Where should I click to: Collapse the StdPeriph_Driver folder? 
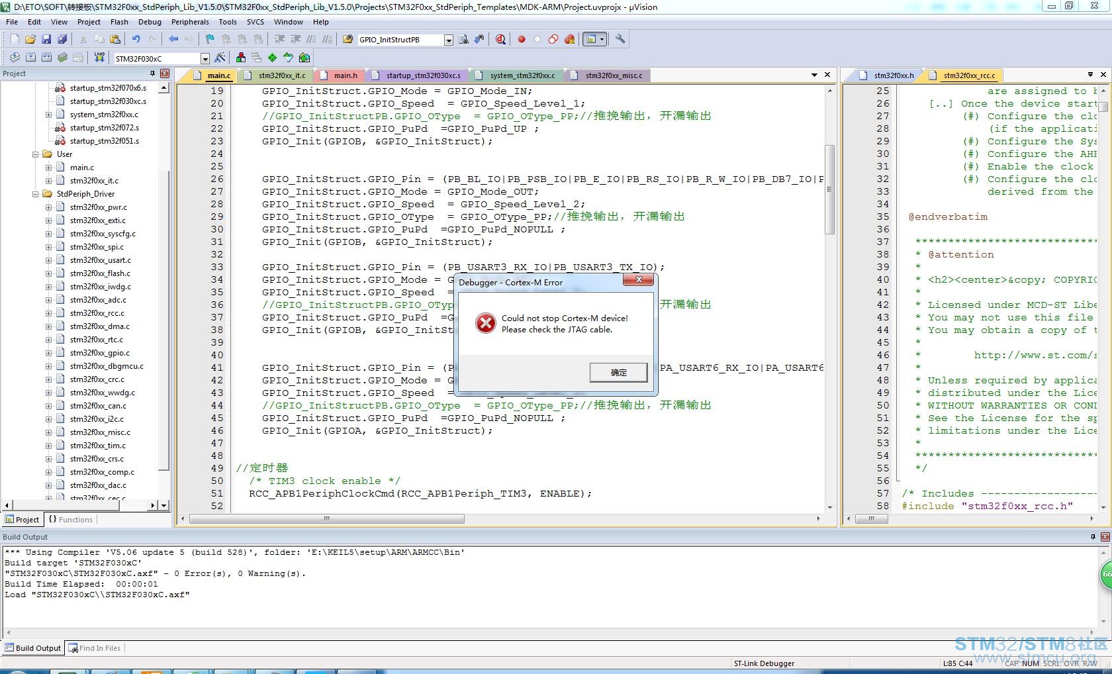pyautogui.click(x=36, y=194)
